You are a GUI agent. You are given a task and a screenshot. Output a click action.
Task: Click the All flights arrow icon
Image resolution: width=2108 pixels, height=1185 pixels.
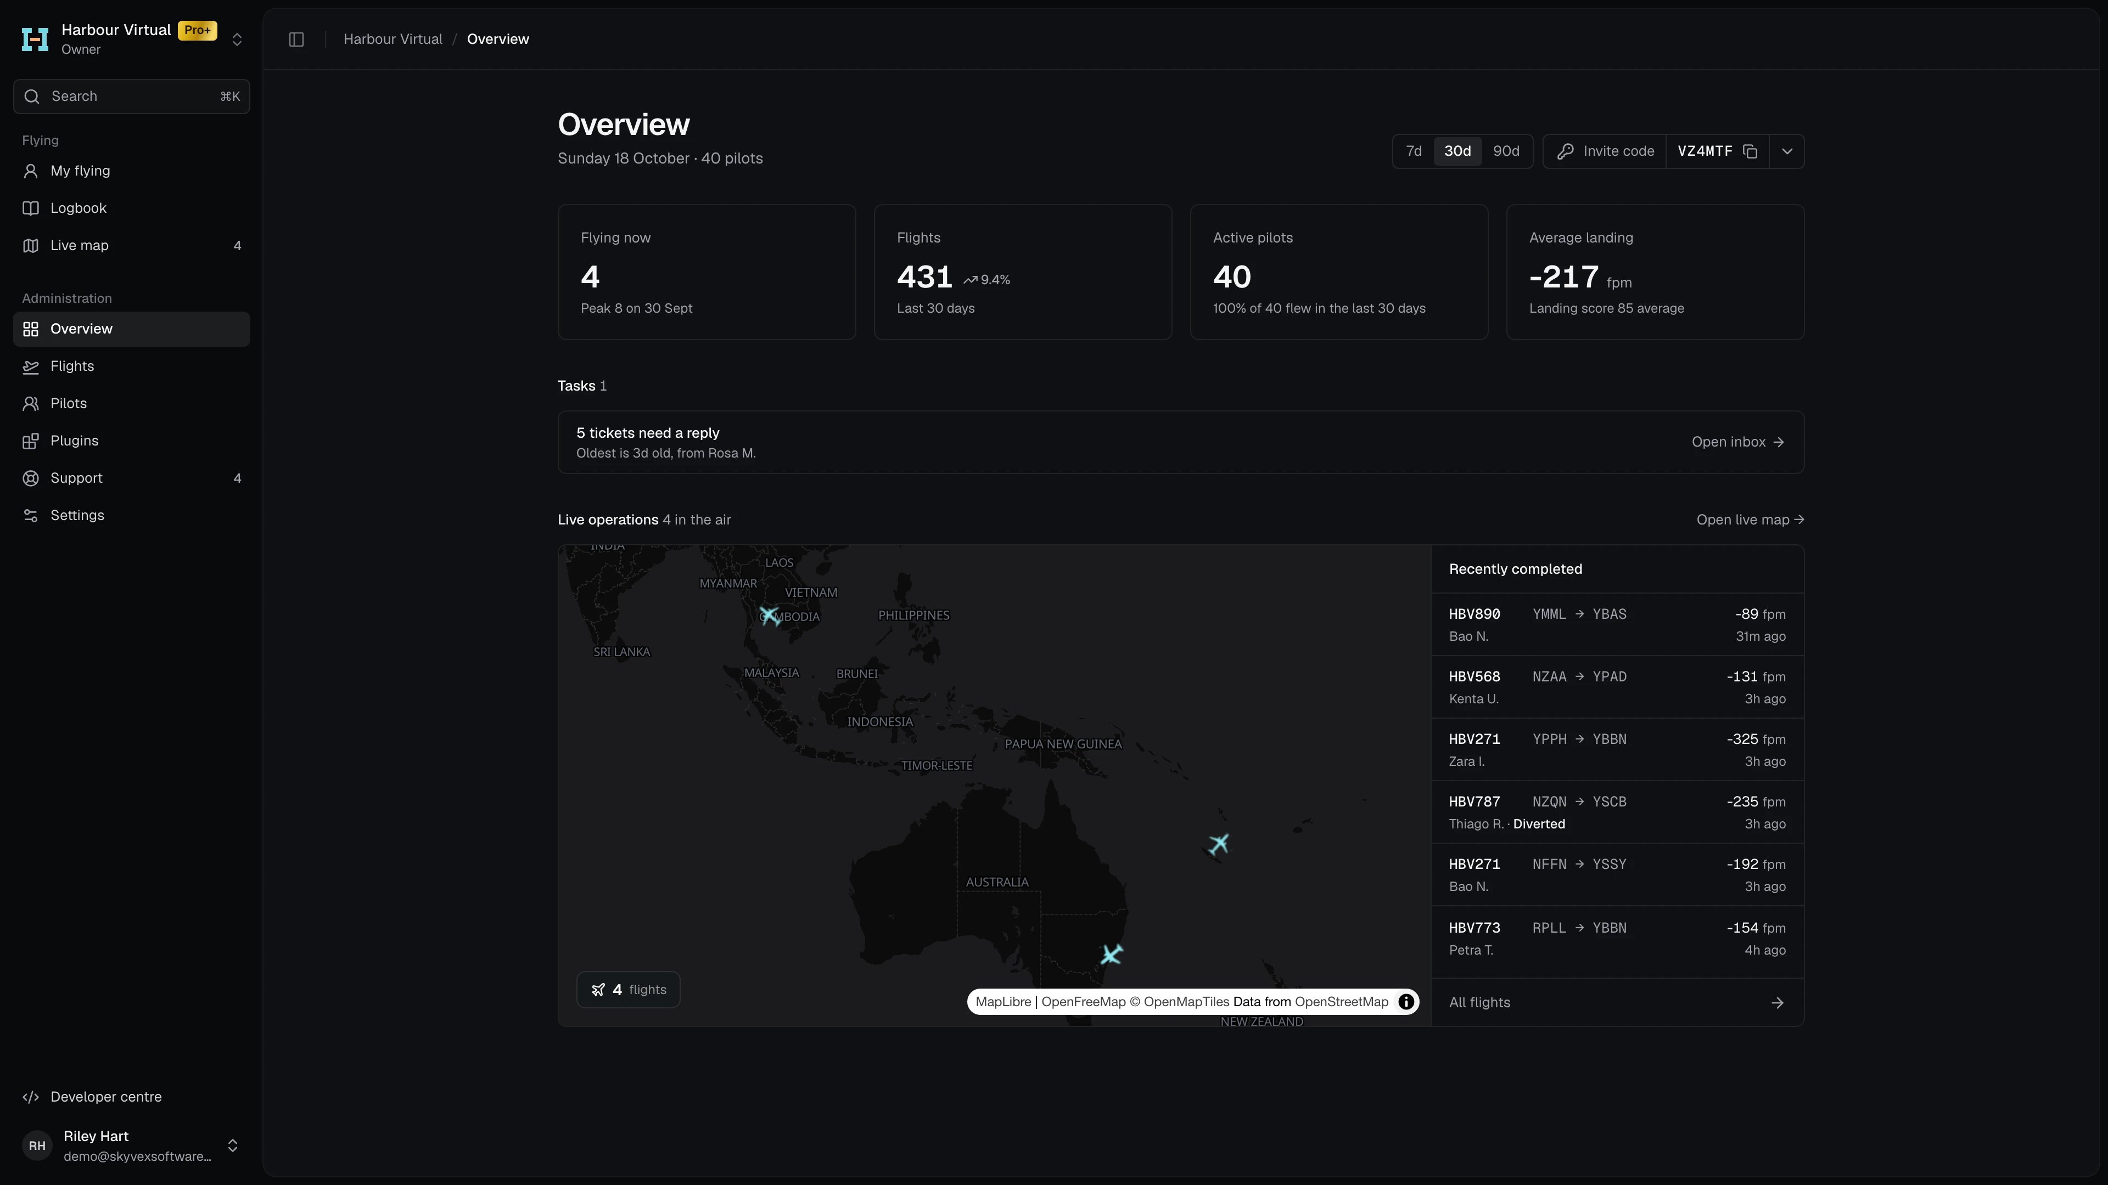1778,1003
